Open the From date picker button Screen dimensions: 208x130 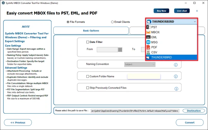click(120, 50)
